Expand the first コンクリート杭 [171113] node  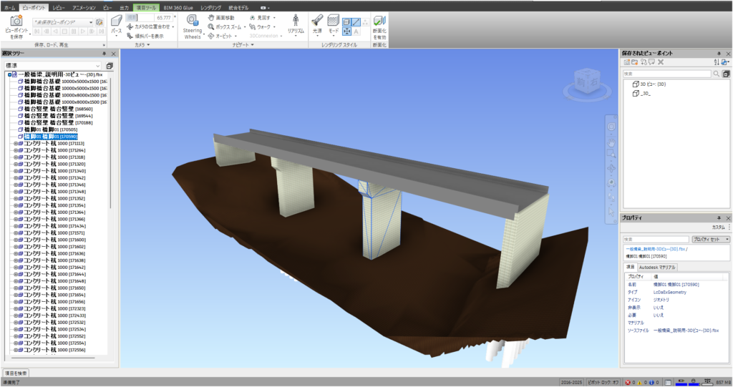(16, 143)
